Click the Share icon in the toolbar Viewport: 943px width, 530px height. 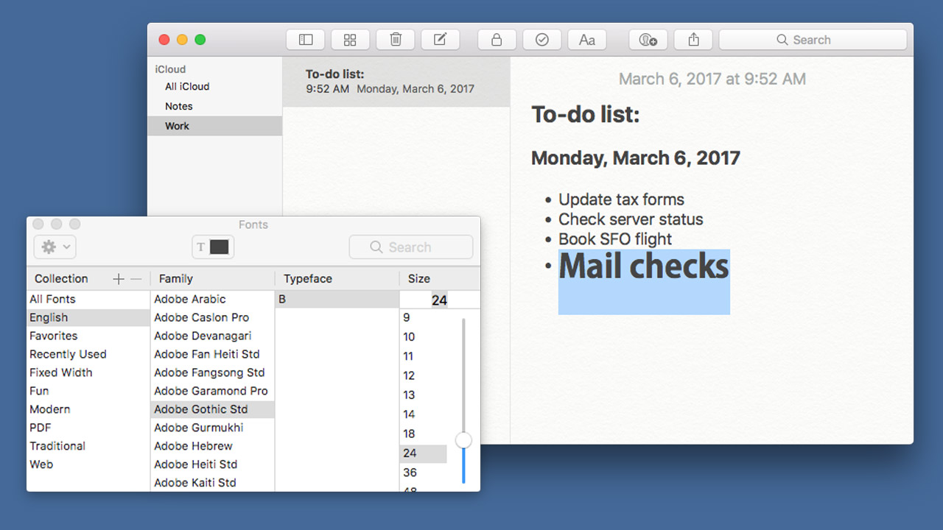pos(693,39)
